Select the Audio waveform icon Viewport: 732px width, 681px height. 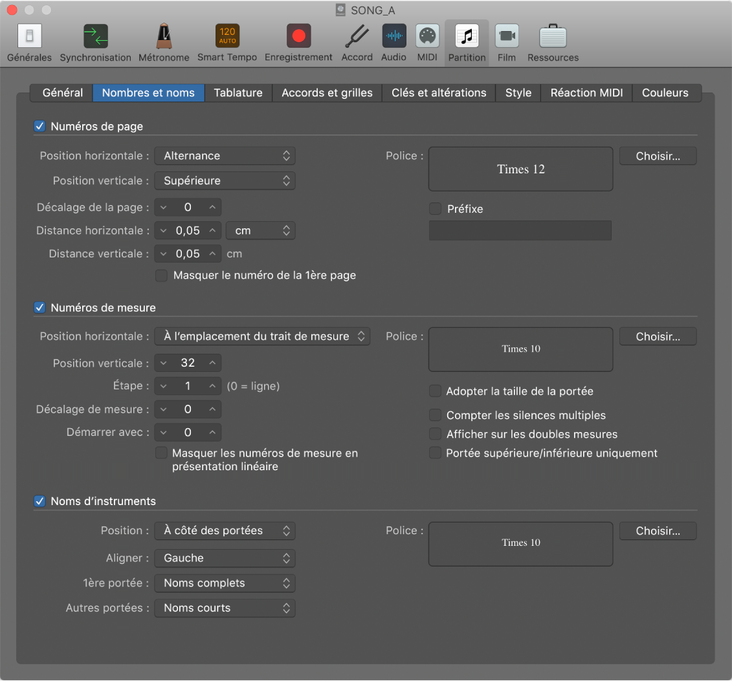[394, 36]
